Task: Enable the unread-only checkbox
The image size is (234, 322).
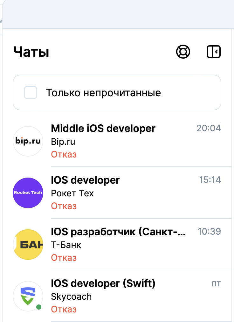Action: (31, 92)
